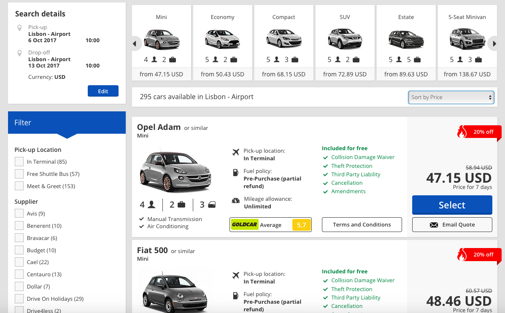Click the pick-up location pin icon

(20, 28)
